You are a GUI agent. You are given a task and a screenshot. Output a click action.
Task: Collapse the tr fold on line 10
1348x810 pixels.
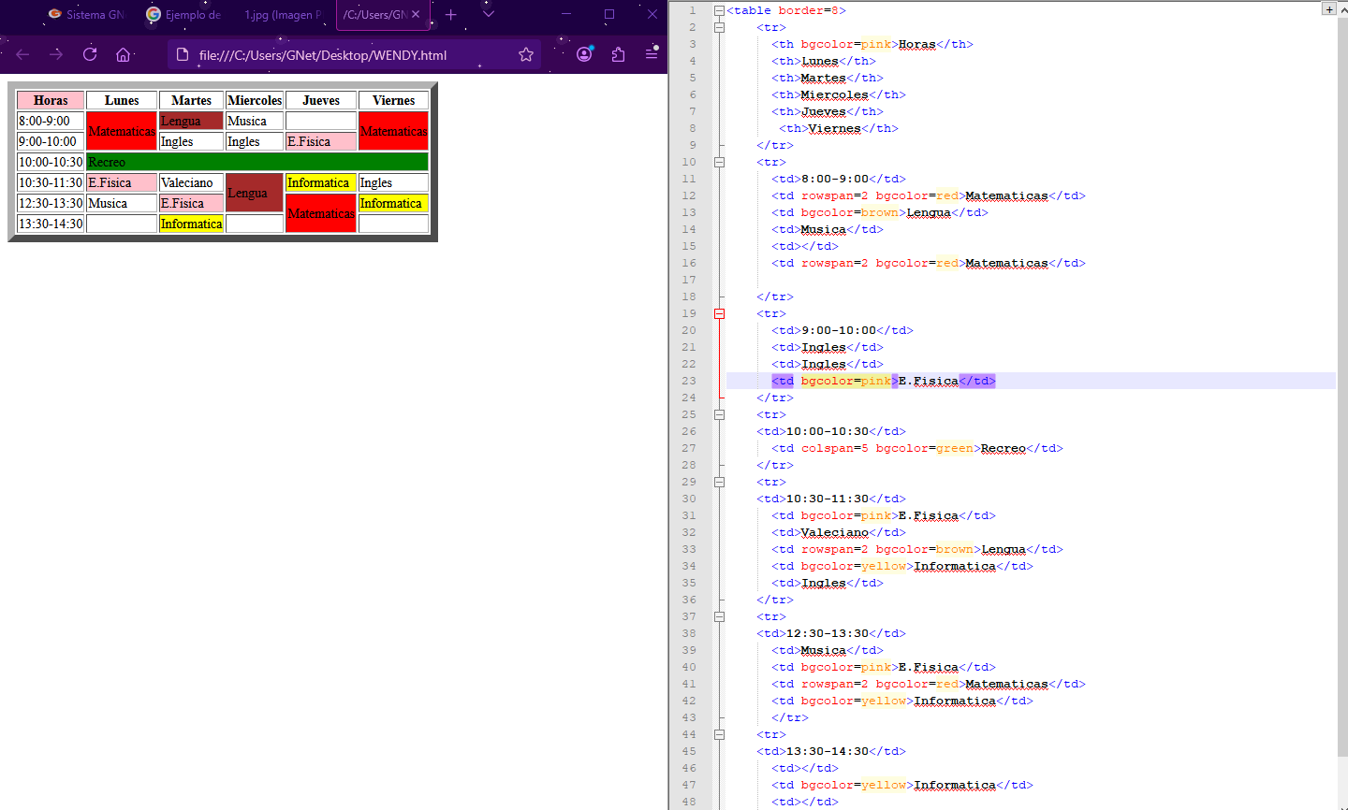click(x=719, y=163)
